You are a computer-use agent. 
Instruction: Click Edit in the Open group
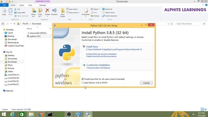[x=94, y=12]
